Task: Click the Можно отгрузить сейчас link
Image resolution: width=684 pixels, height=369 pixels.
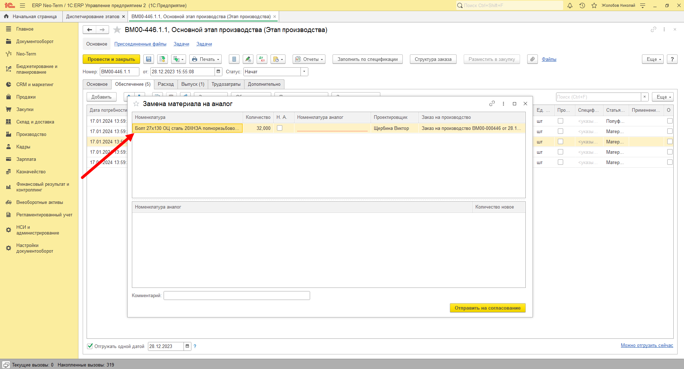Action: coord(647,346)
